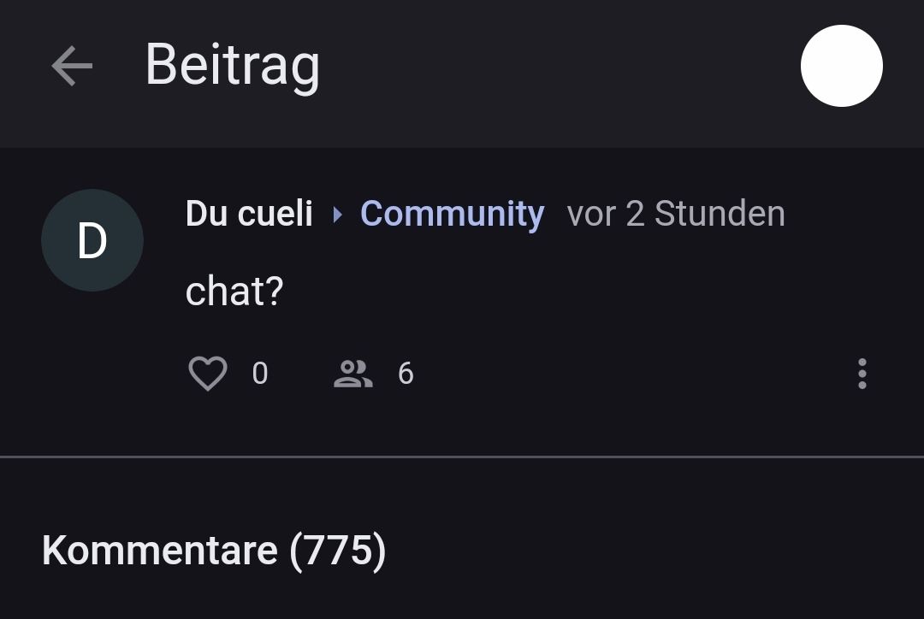The width and height of the screenshot is (924, 619).
Task: Select the Kommentare heading word
Action: [x=159, y=550]
